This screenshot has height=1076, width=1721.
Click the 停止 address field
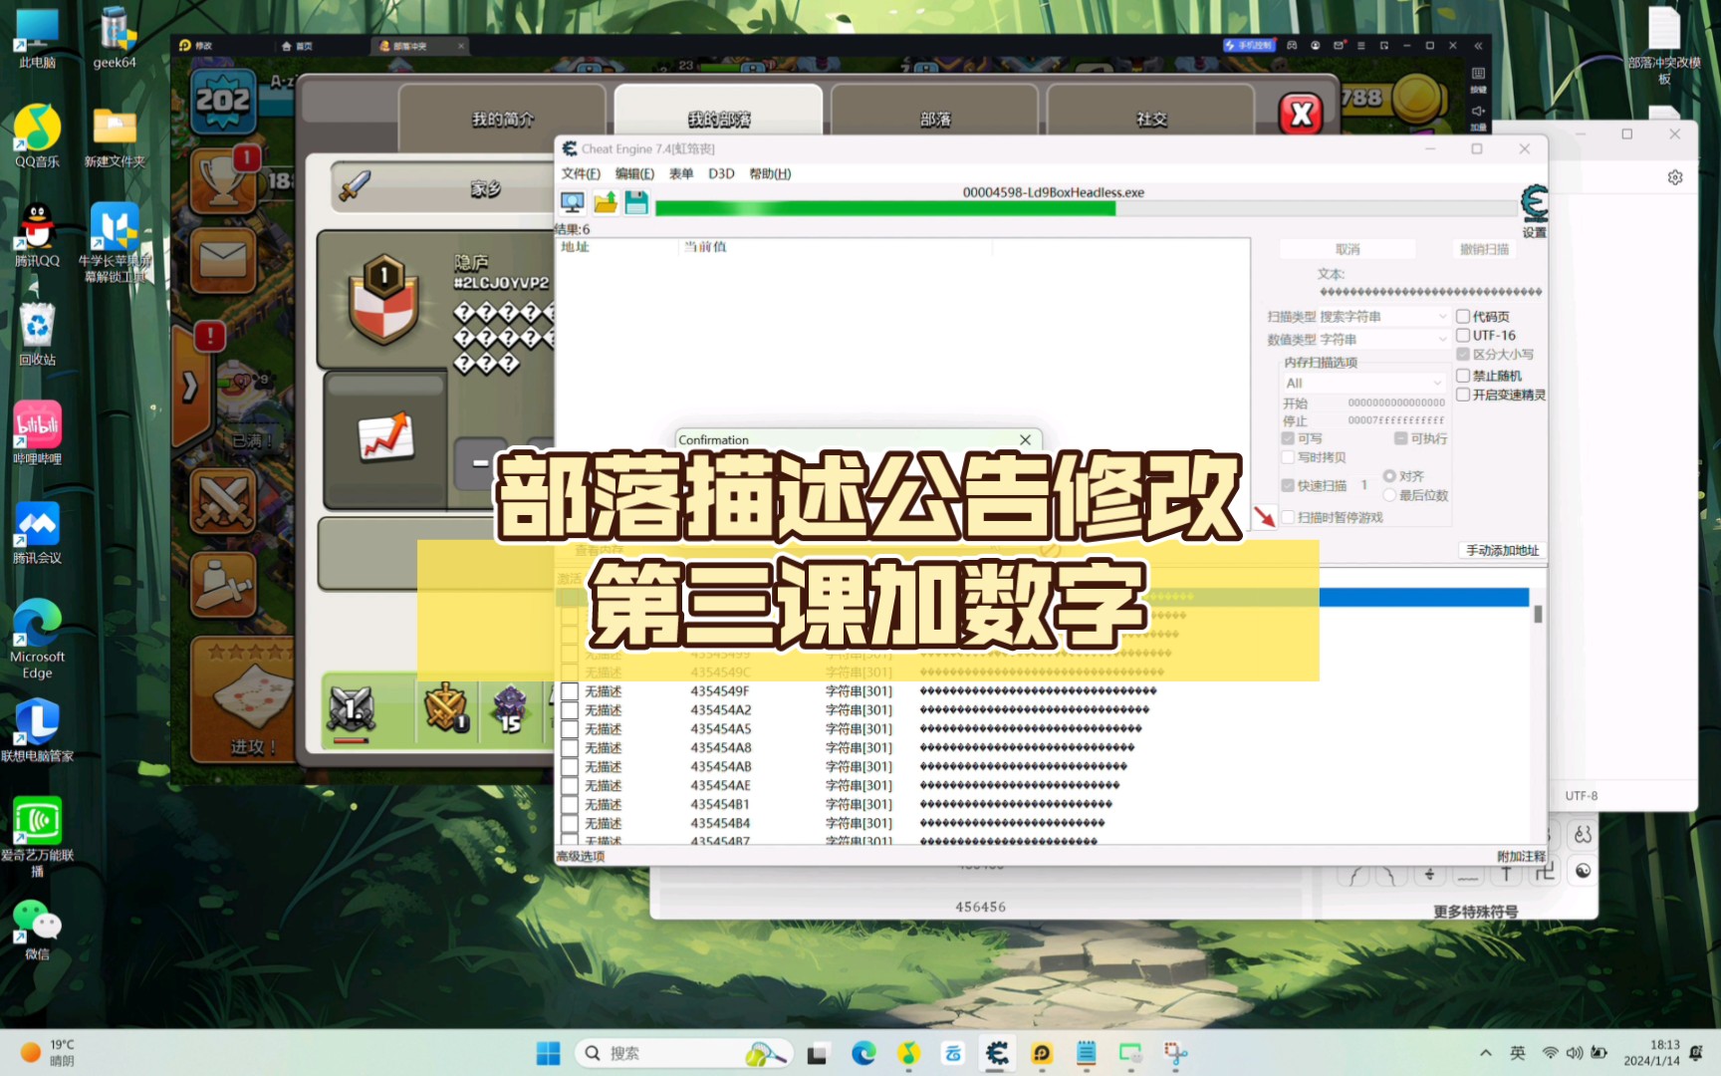tap(1395, 420)
